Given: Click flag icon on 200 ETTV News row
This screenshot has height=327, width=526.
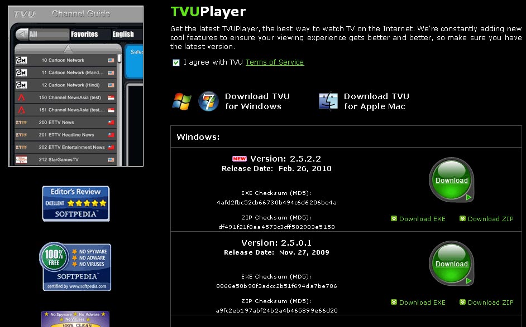Looking at the screenshot, I should pos(111,123).
